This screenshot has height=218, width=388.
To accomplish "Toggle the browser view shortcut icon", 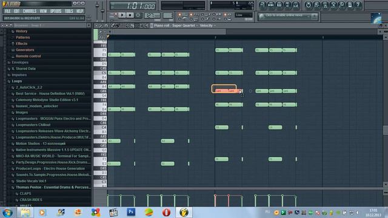I will pos(287,5).
